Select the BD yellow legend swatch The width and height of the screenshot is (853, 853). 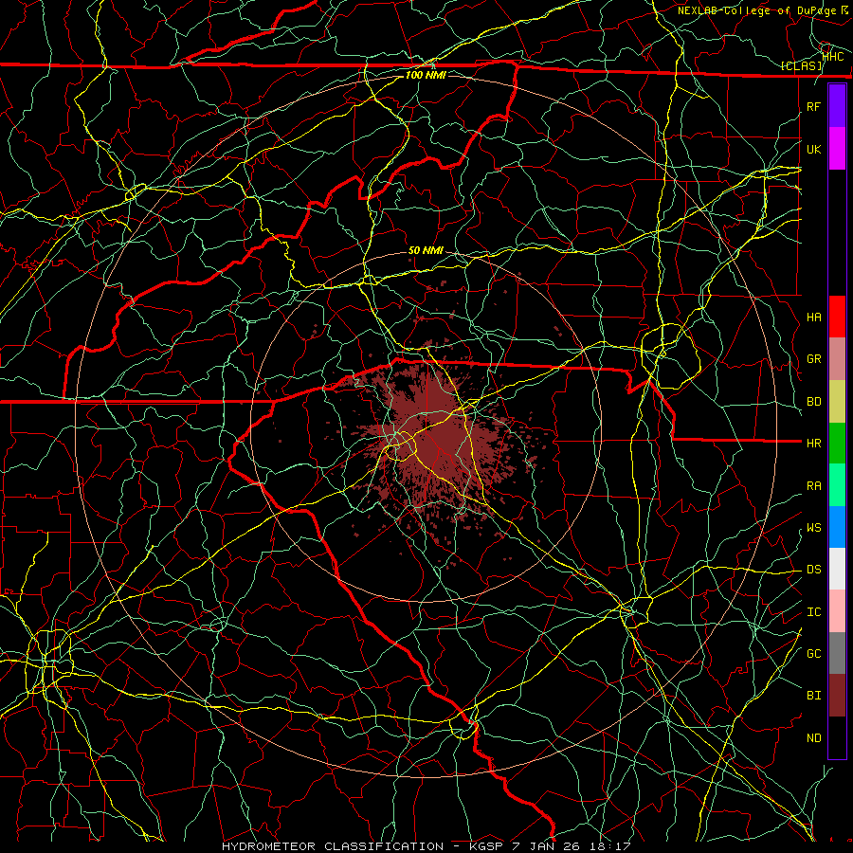click(x=837, y=402)
